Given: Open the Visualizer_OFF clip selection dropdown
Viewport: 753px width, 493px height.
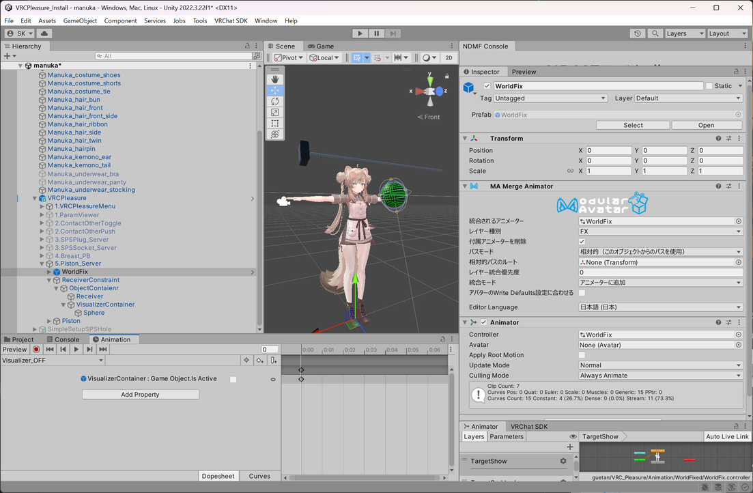Looking at the screenshot, I should pos(53,360).
